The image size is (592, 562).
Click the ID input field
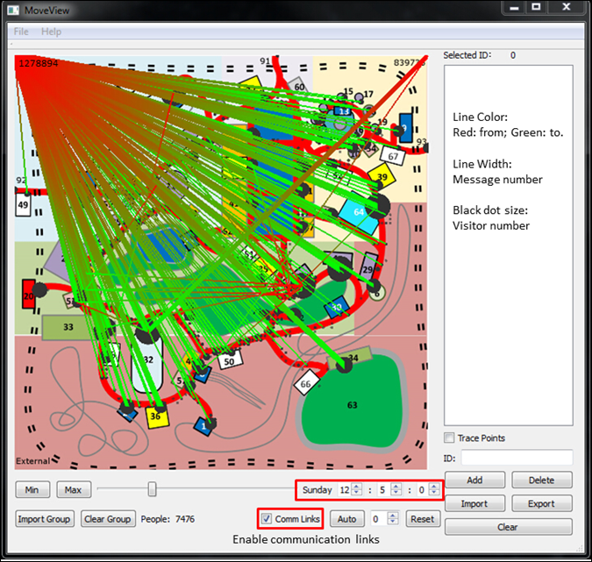click(x=517, y=458)
